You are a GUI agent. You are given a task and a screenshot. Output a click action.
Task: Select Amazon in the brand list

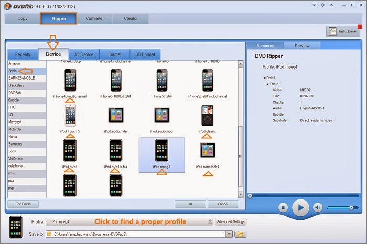27,63
